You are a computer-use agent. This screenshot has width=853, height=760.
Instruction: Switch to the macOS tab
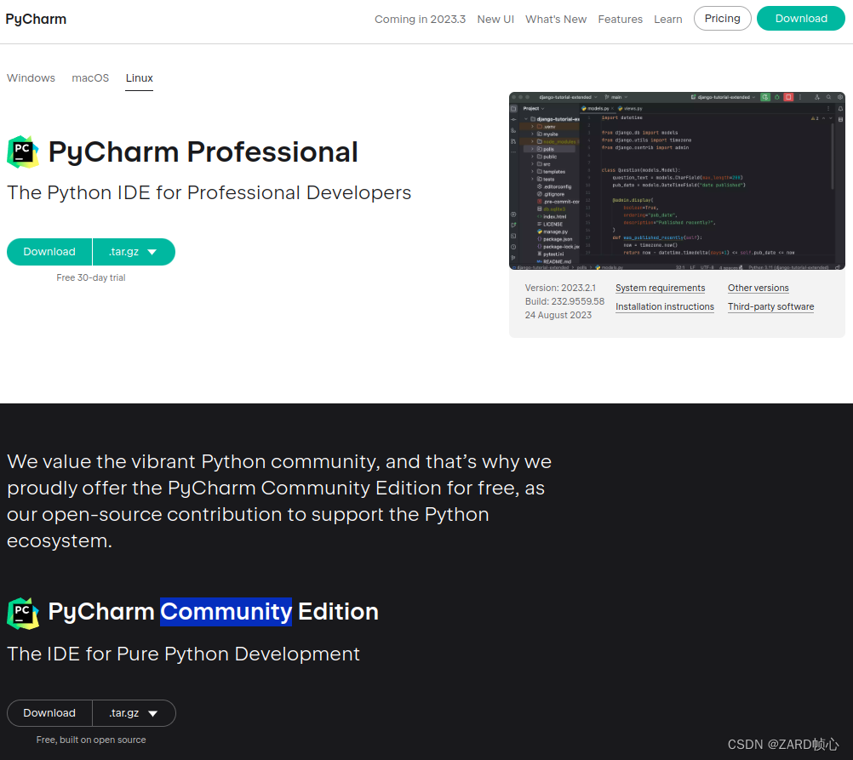[90, 77]
